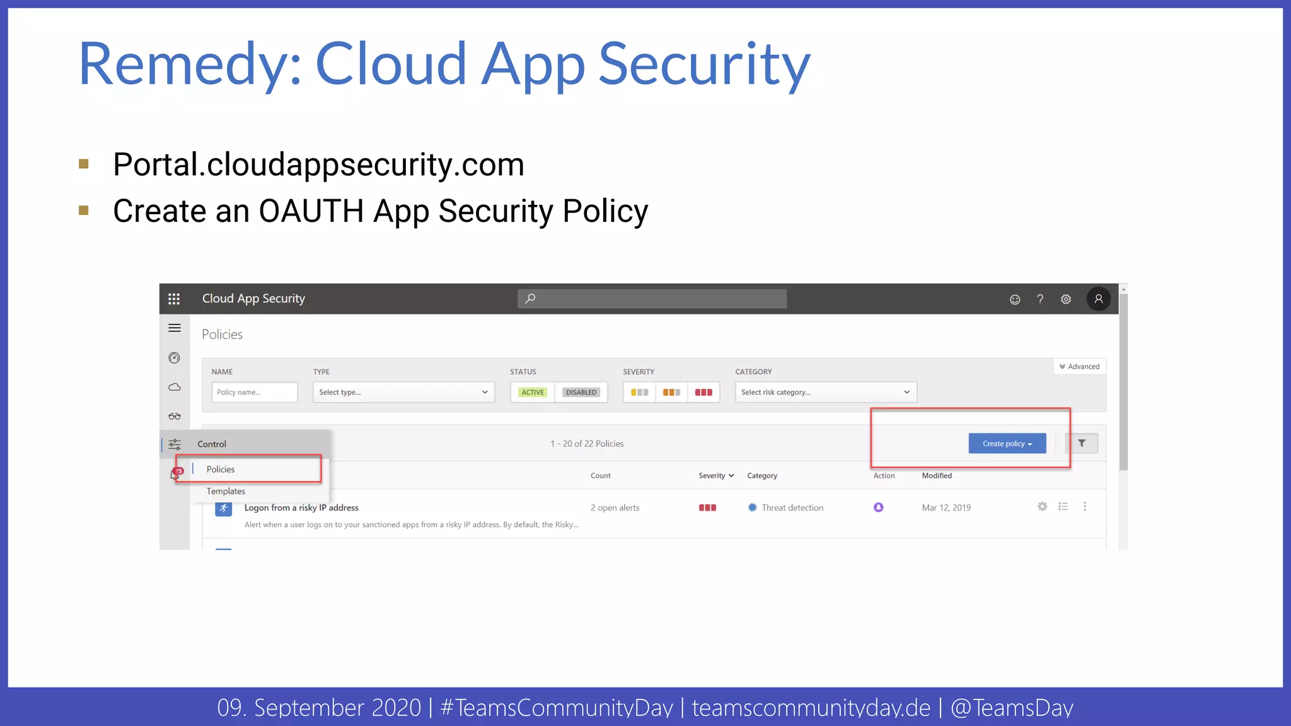Click the governance action icon for risky IP policy

point(879,507)
